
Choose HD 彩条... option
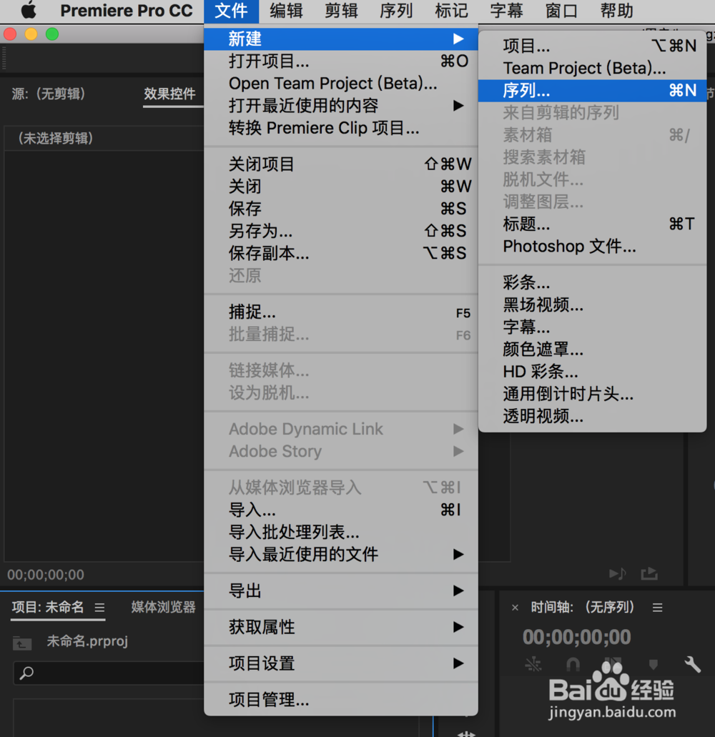(592, 372)
